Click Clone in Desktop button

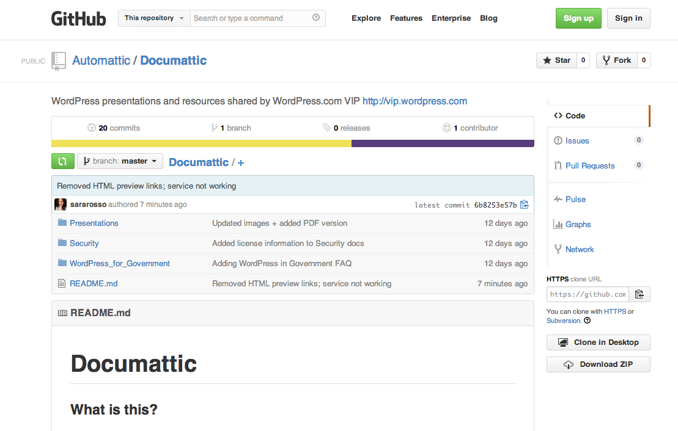[x=599, y=342]
